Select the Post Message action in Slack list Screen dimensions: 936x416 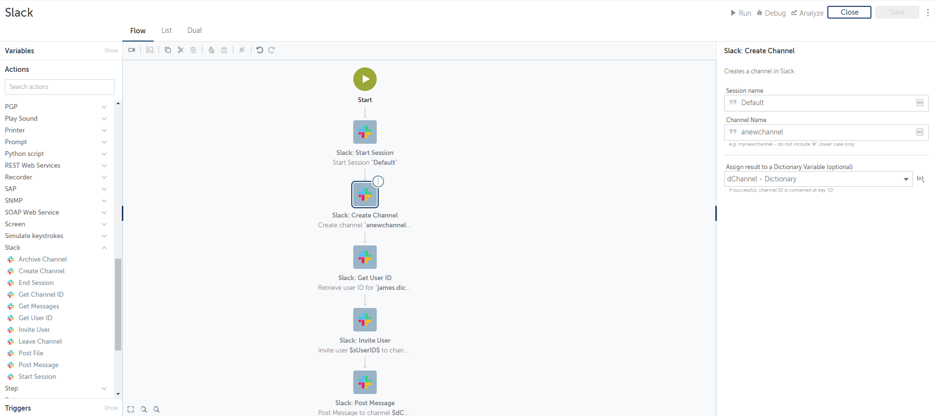(x=39, y=365)
